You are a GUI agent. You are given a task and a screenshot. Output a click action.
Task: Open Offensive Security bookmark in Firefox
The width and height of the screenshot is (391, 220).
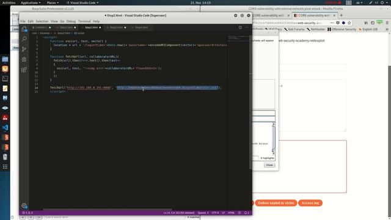342,29
